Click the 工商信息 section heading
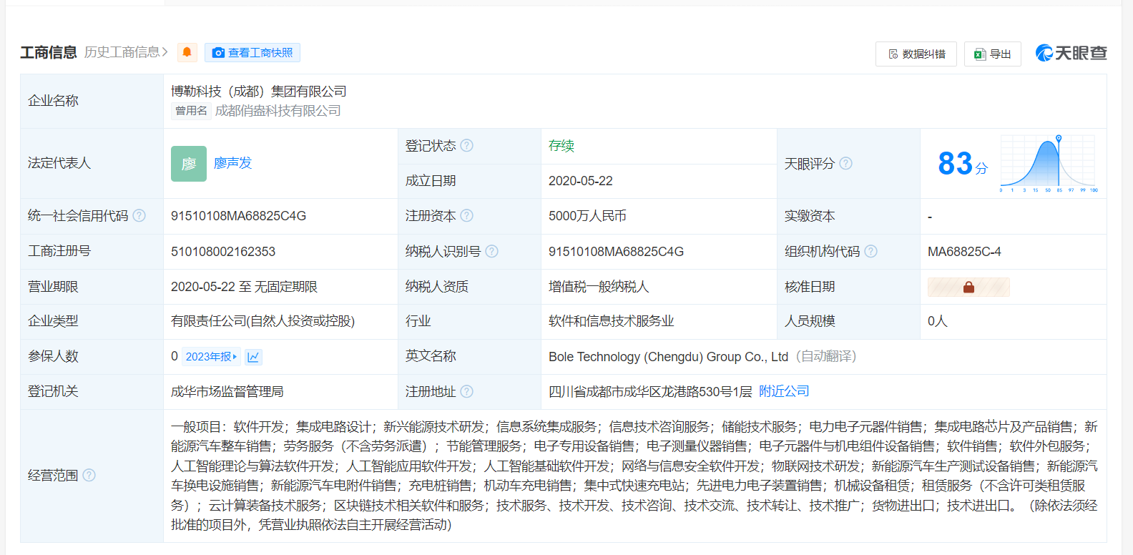This screenshot has width=1133, height=555. [49, 52]
